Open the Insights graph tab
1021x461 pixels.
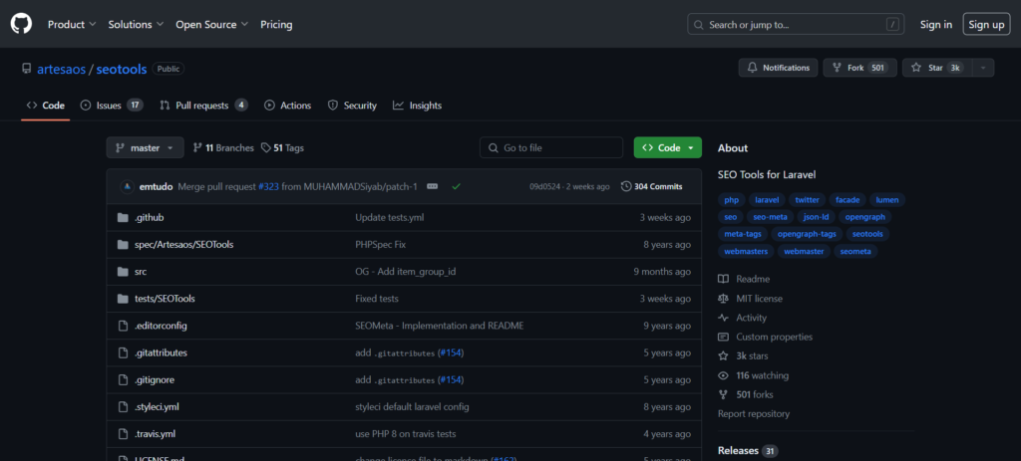coord(417,106)
